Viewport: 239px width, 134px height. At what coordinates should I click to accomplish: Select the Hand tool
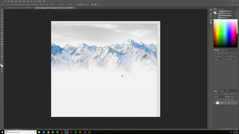(2, 56)
